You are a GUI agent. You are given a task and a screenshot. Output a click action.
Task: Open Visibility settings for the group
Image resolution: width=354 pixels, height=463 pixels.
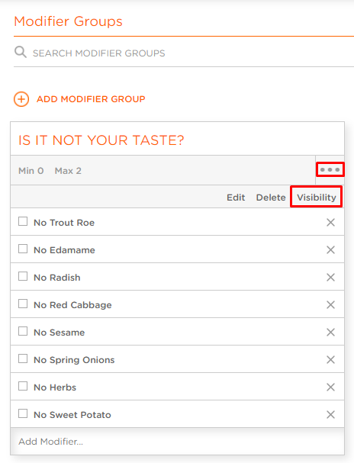316,198
